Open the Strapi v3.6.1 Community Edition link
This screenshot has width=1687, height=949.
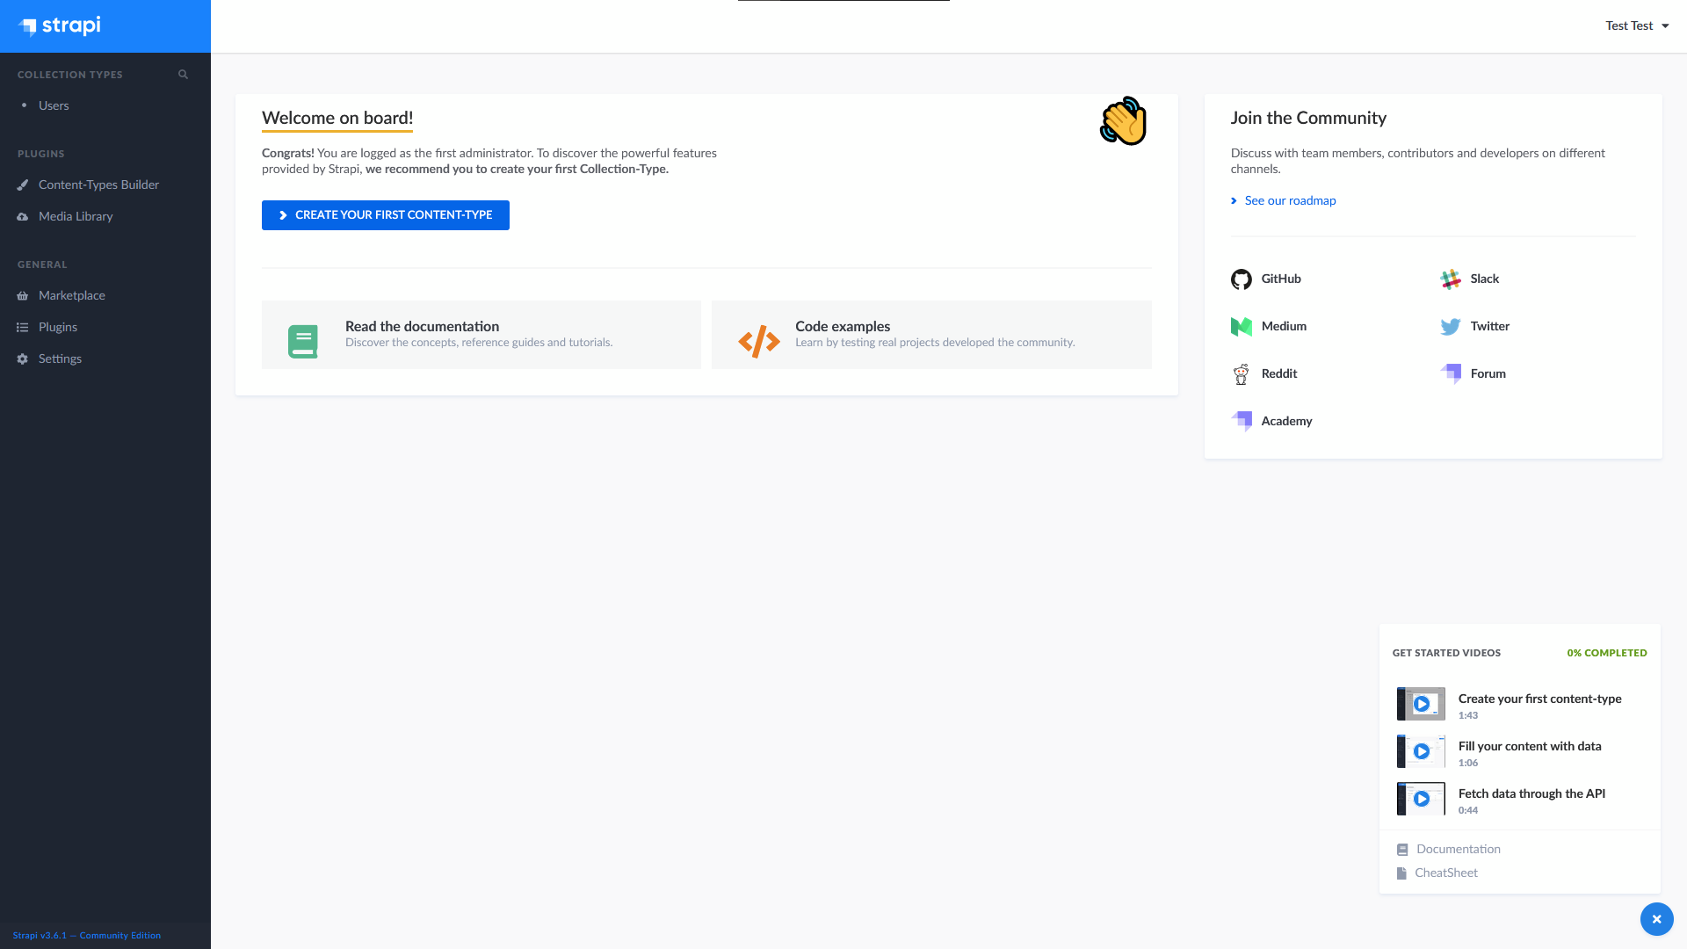click(85, 935)
